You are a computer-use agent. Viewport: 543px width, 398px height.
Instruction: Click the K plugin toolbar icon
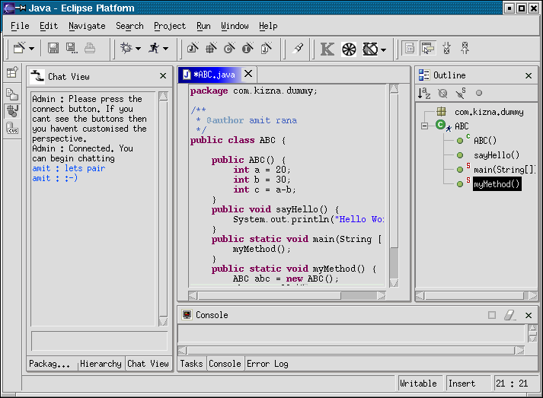click(x=327, y=49)
